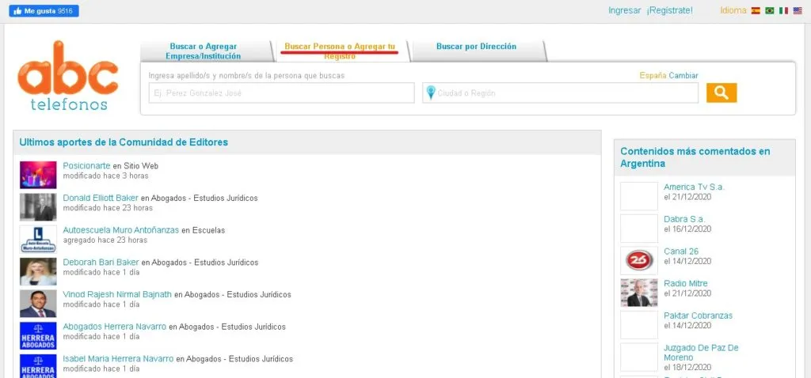Select the Italian flag language icon

click(x=783, y=10)
